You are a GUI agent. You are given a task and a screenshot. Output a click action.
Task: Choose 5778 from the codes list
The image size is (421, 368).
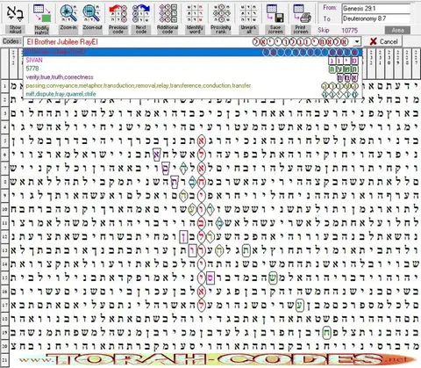pos(193,69)
